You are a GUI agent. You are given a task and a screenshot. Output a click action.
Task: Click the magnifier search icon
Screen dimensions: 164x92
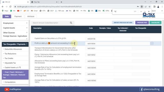[71, 23]
